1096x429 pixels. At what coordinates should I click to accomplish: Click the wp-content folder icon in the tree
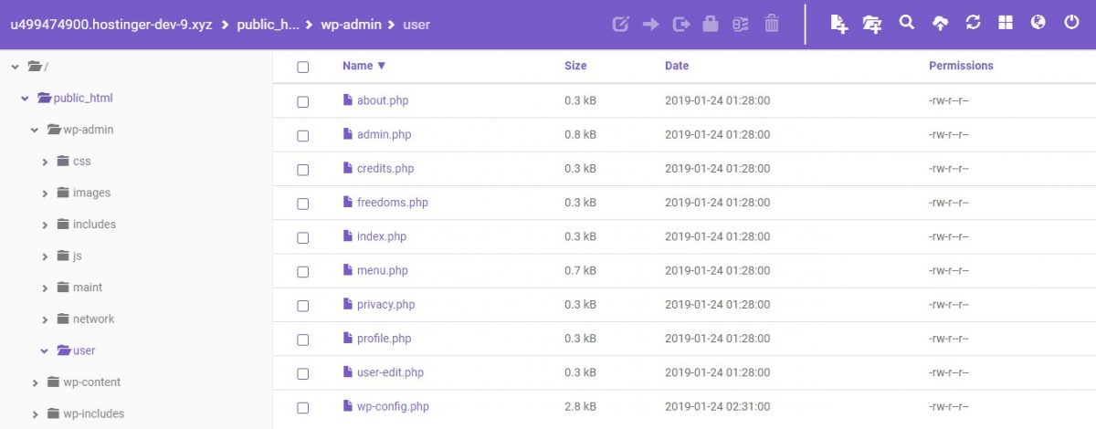pos(53,382)
